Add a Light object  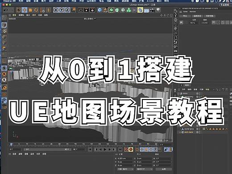tap(158, 10)
